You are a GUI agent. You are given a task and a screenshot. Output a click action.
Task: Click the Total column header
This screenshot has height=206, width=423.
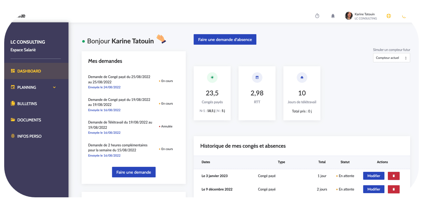322,162
